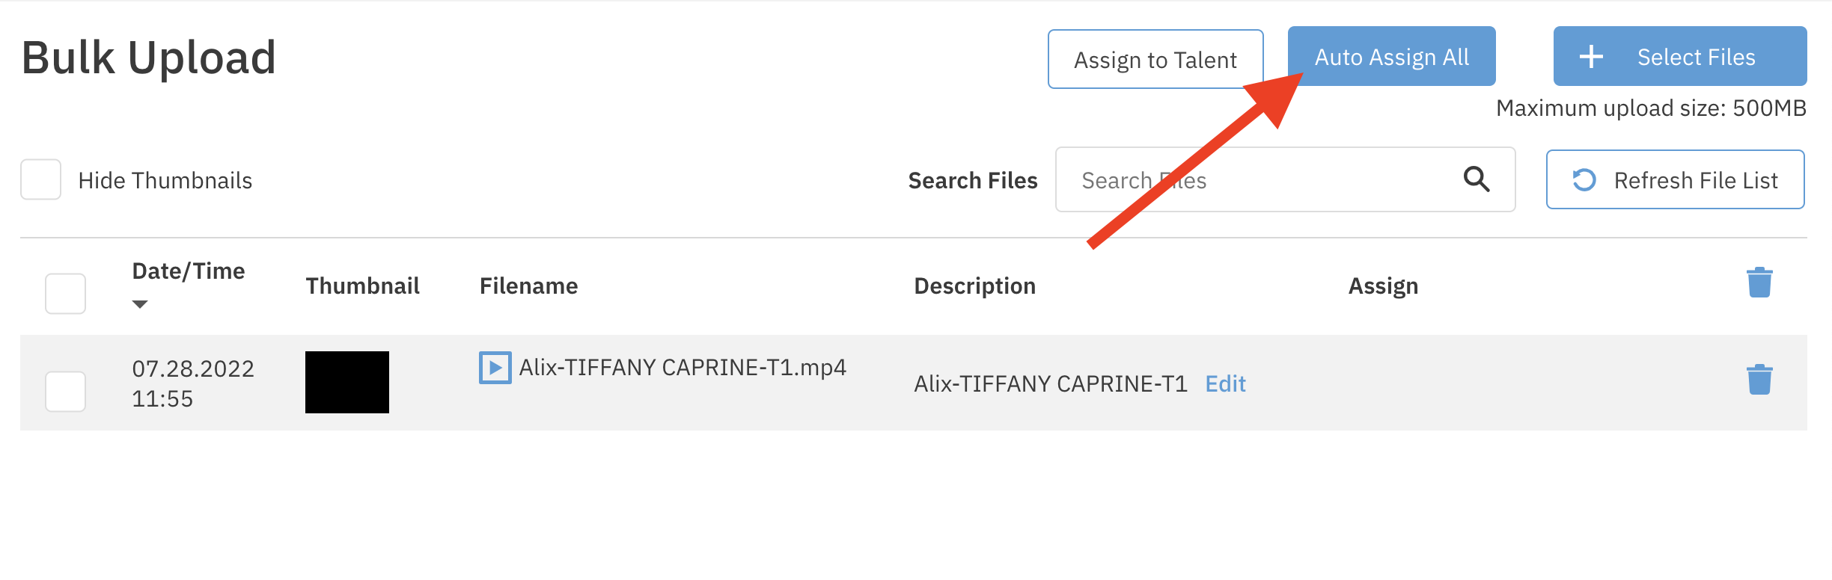Viewport: 1832px width, 580px height.
Task: Click the Filename column header
Action: tap(528, 286)
